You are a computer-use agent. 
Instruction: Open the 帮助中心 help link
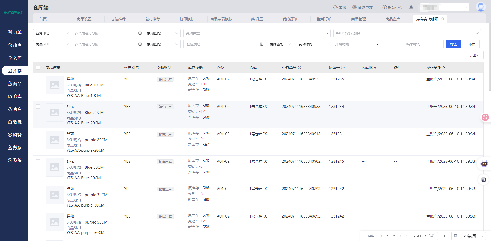392,7
